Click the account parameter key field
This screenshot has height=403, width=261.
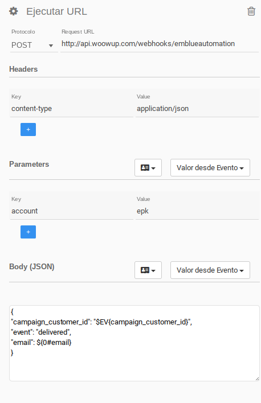[x=72, y=211]
